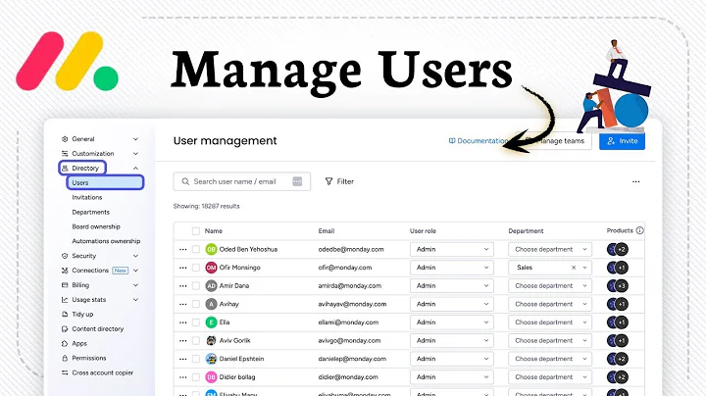This screenshot has width=706, height=396.
Task: Click the Products info icon
Action: (639, 230)
